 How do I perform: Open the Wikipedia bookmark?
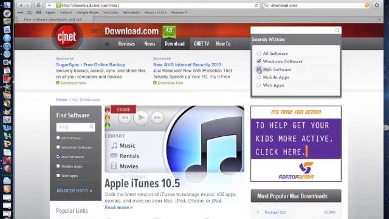point(131,12)
